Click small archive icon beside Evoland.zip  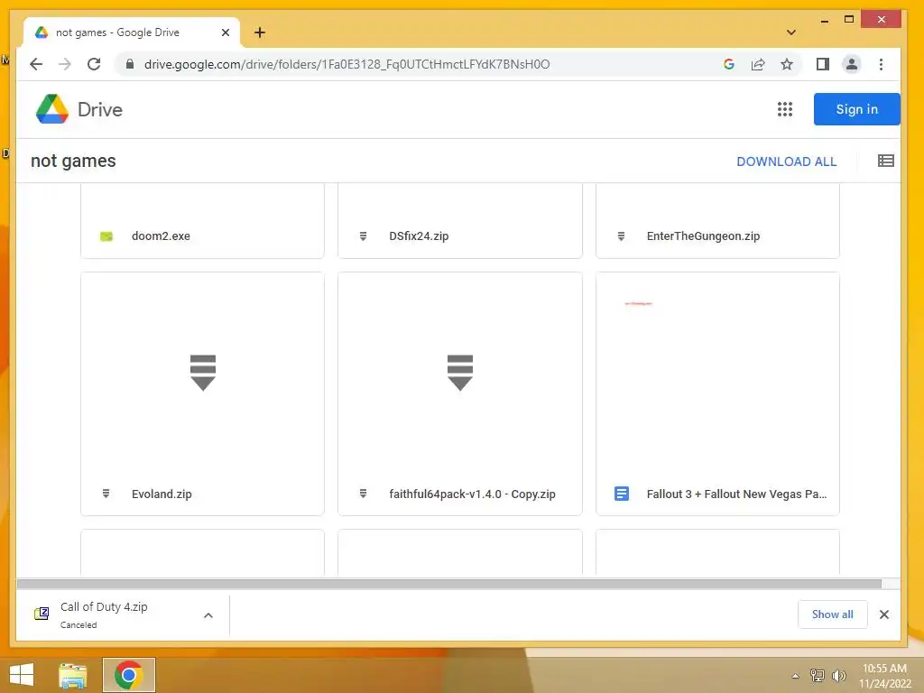tap(106, 494)
